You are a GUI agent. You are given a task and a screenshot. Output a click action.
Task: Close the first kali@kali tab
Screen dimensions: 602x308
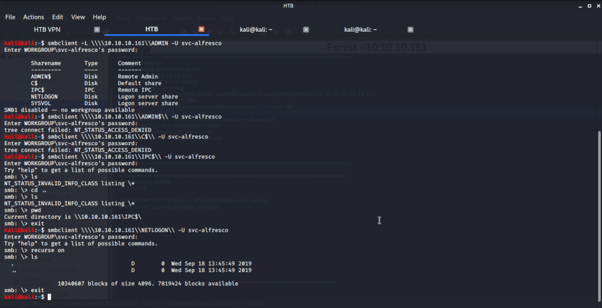306,29
